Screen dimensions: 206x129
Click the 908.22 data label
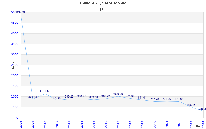pos(106,96)
